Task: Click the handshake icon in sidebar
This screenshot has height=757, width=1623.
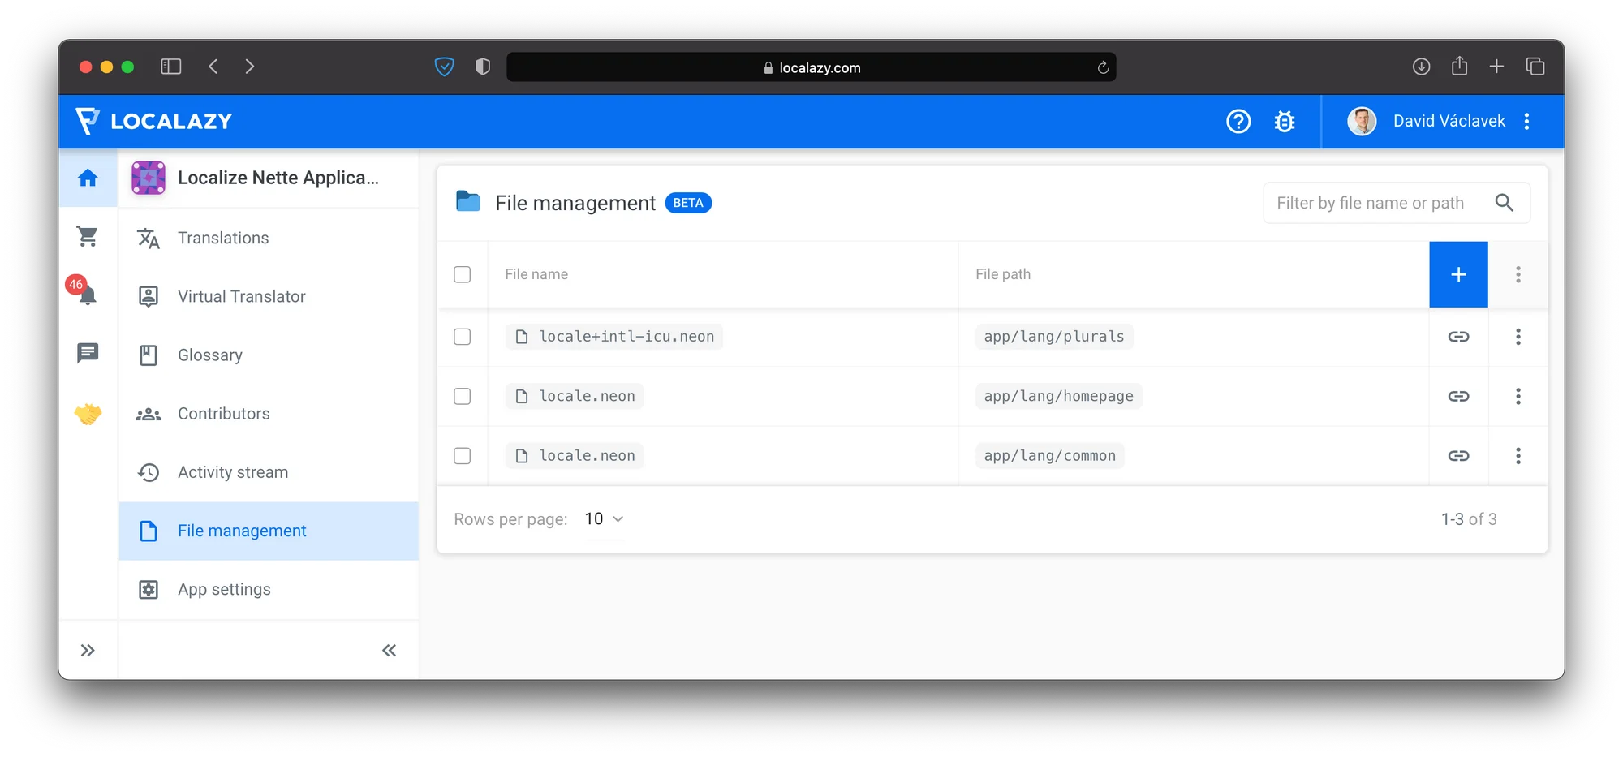Action: point(87,414)
